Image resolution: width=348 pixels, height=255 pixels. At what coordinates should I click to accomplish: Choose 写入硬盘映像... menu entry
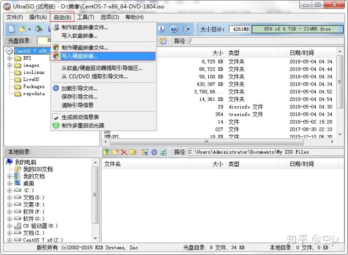(x=103, y=57)
